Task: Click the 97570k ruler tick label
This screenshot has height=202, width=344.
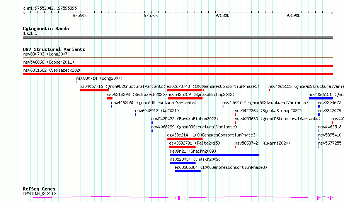Action: 151,15
